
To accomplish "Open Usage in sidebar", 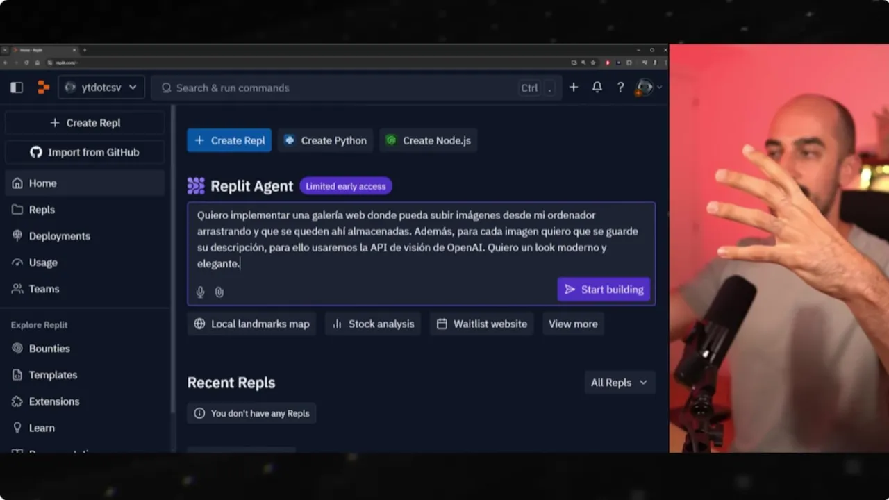I will coord(85,262).
